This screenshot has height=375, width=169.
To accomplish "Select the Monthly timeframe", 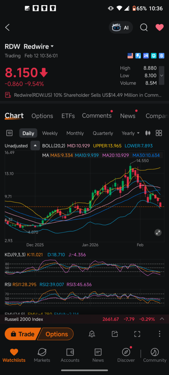I will (75, 133).
